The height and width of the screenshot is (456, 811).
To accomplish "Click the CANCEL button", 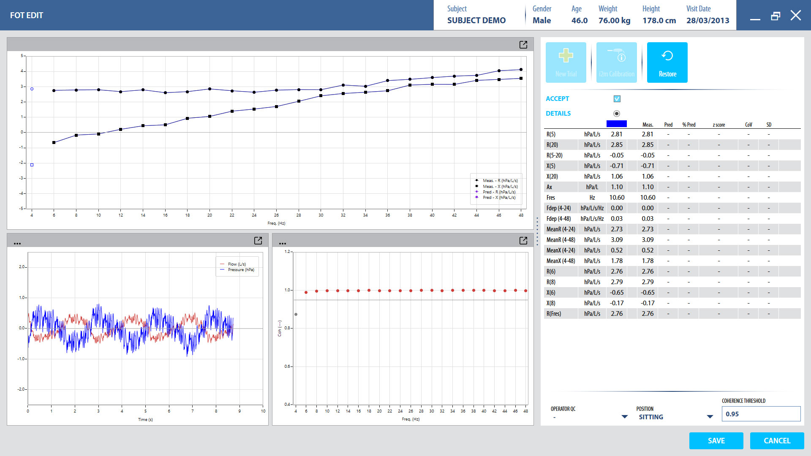I will [x=777, y=440].
